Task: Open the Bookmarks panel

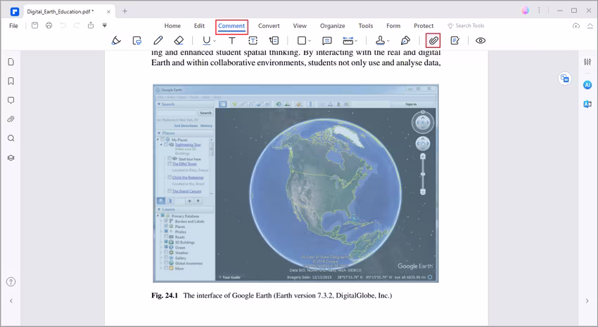Action: pos(11,81)
